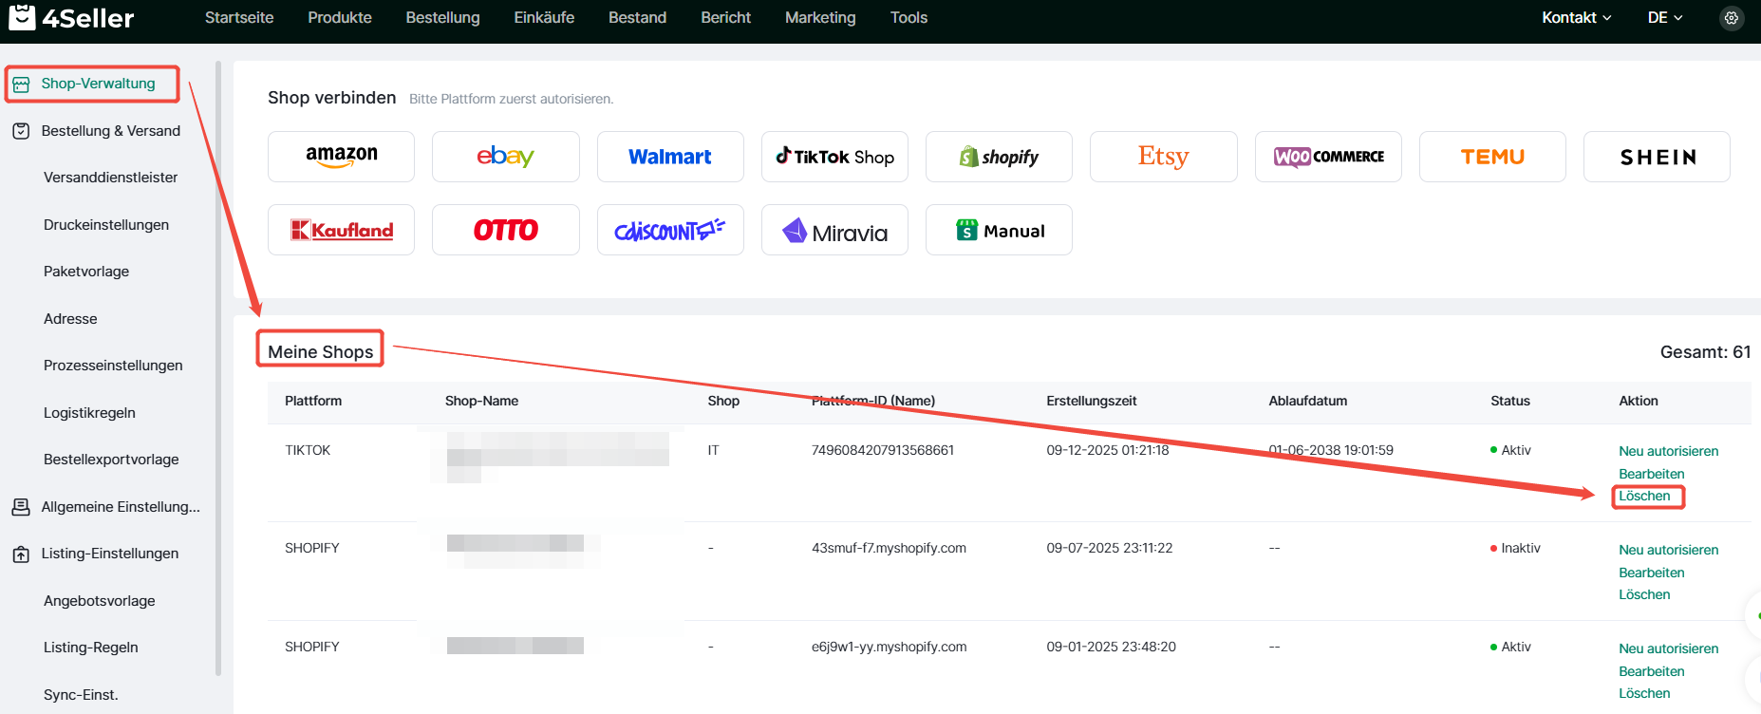Connect a Kaufland shop
1761x714 pixels.
pyautogui.click(x=341, y=230)
